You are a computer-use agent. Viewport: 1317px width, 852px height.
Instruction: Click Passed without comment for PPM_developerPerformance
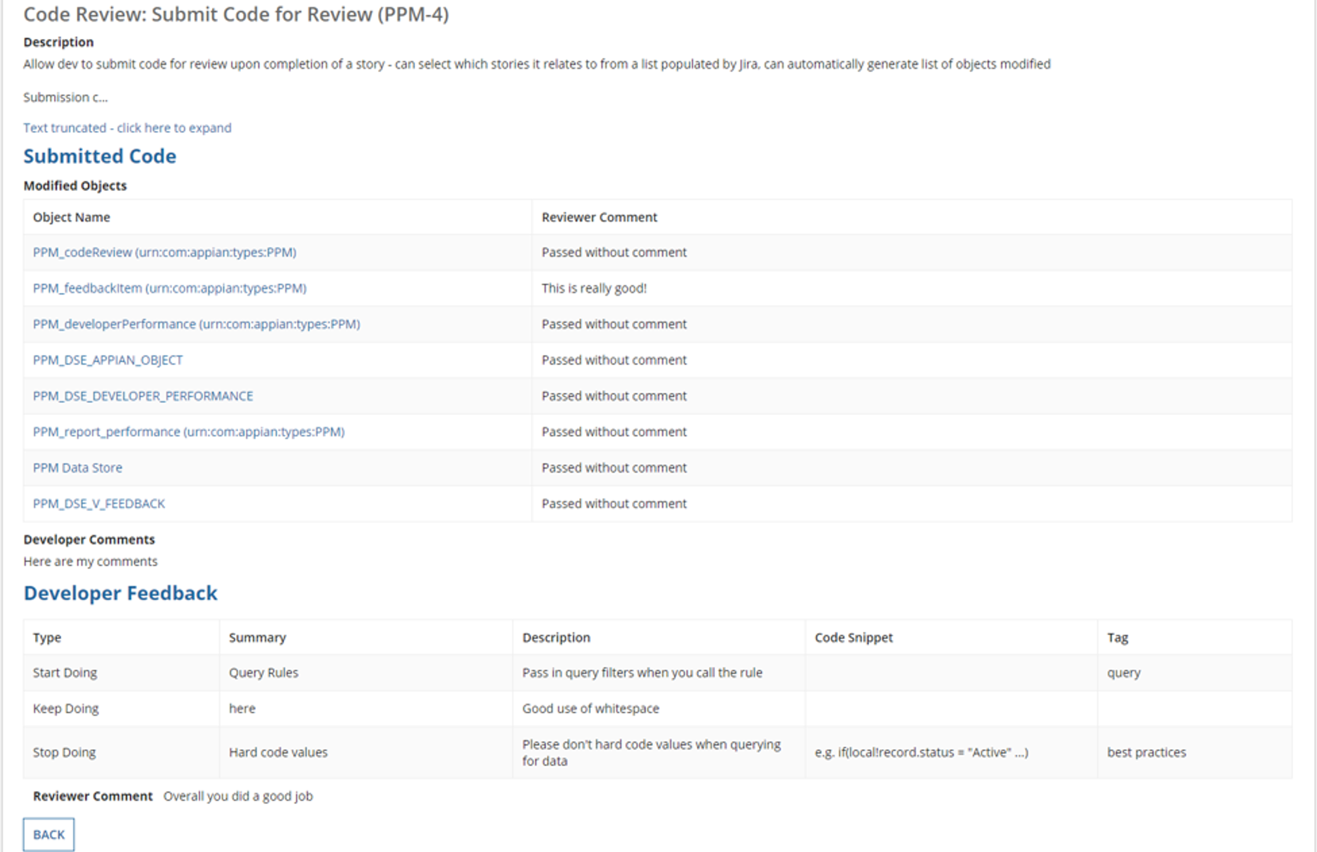[x=614, y=324]
